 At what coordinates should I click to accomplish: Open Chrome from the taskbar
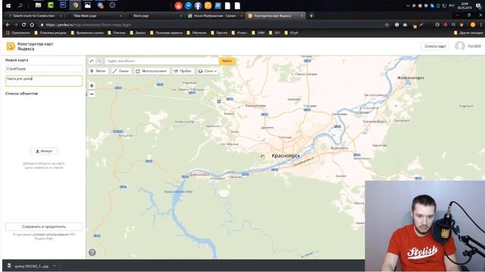click(76, 5)
